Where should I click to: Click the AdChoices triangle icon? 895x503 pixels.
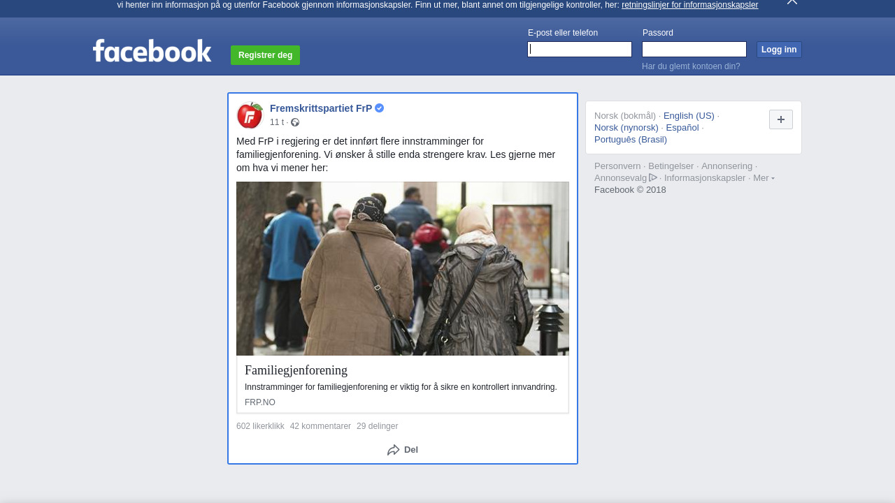(x=653, y=177)
